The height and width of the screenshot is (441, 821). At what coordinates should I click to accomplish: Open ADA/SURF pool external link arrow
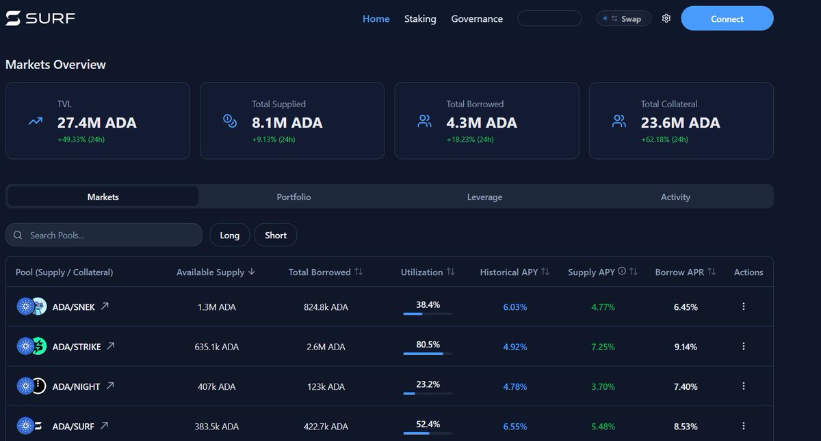(104, 425)
